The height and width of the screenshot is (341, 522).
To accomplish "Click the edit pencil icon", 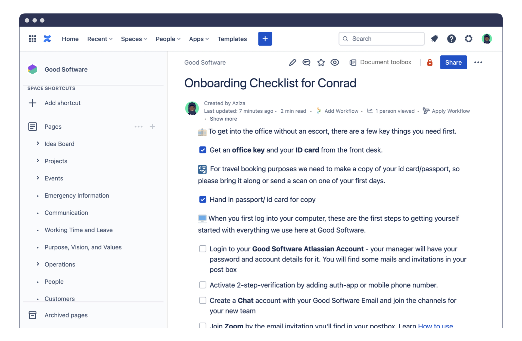I will 292,62.
